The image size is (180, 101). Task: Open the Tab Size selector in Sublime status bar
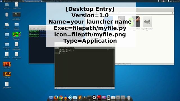[x=100, y=88]
